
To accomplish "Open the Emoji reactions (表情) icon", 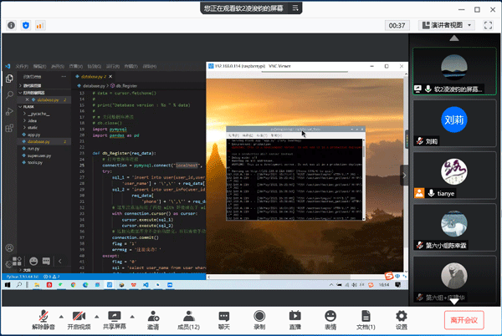I will point(330,315).
